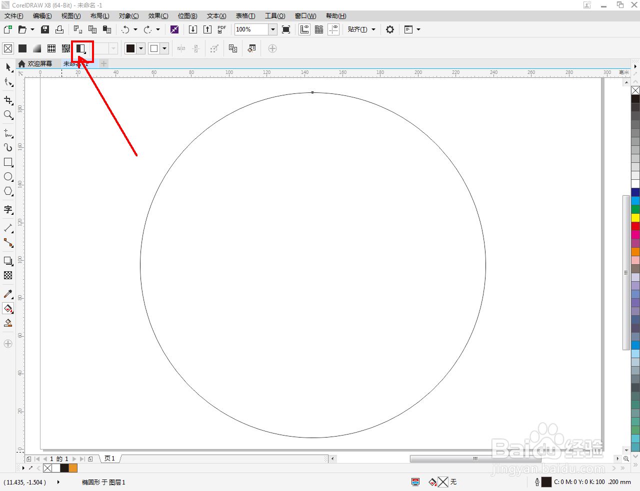Select the Freehand drawing tool
Image resolution: width=640 pixels, height=491 pixels.
(x=8, y=133)
